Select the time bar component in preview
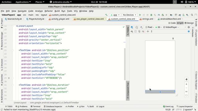Image resolution: width=198 pixels, height=111 pixels. pos(160,92)
